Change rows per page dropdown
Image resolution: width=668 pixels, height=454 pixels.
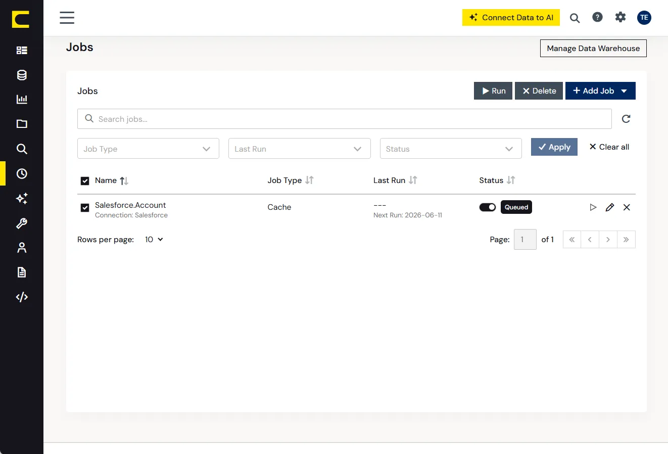pyautogui.click(x=154, y=240)
